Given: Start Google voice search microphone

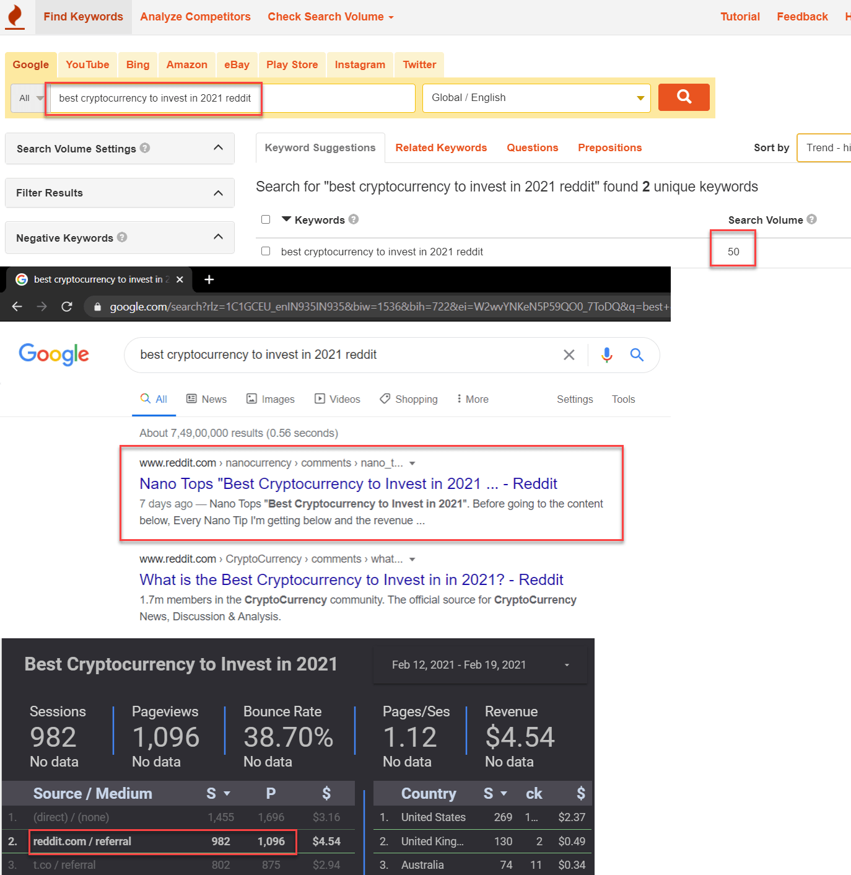Looking at the screenshot, I should pyautogui.click(x=607, y=354).
